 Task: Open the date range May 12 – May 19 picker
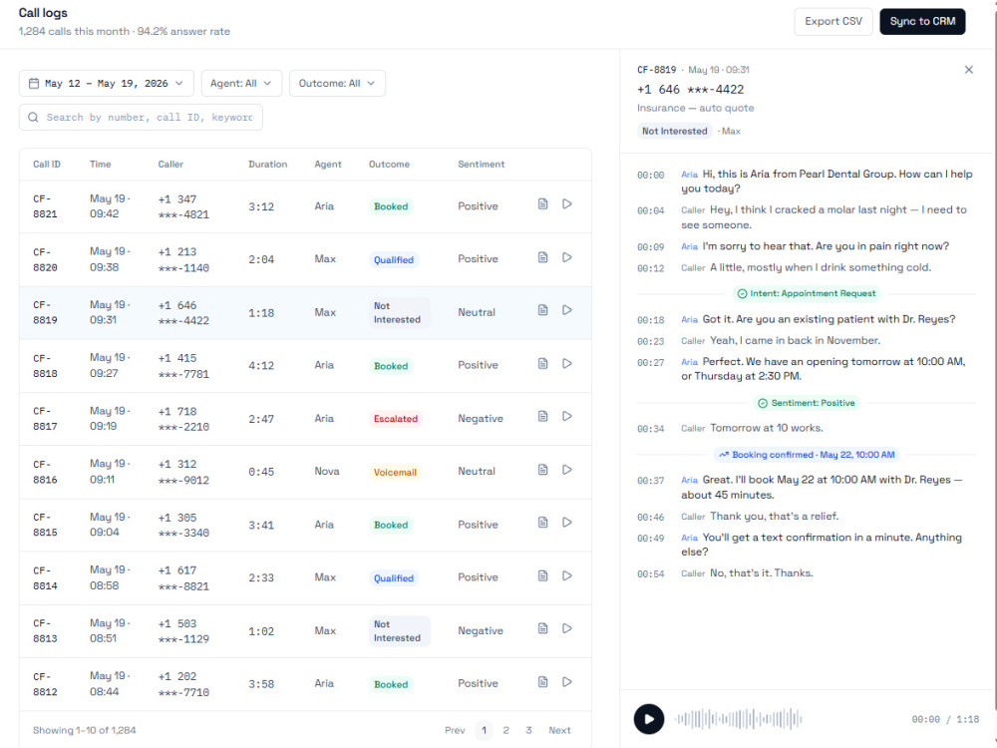[107, 84]
